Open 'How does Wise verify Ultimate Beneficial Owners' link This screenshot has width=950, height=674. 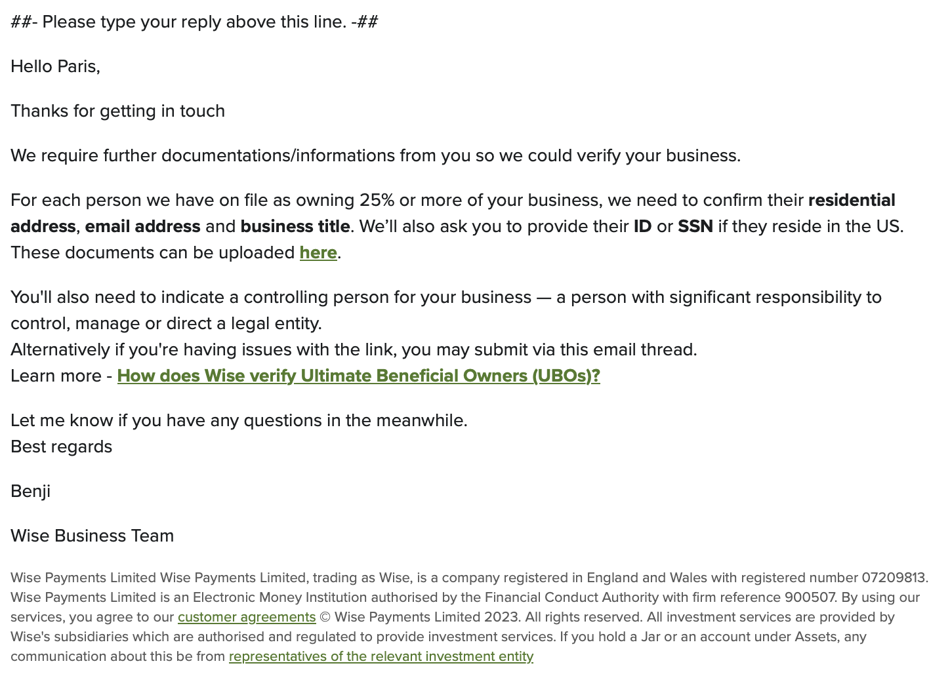[358, 376]
